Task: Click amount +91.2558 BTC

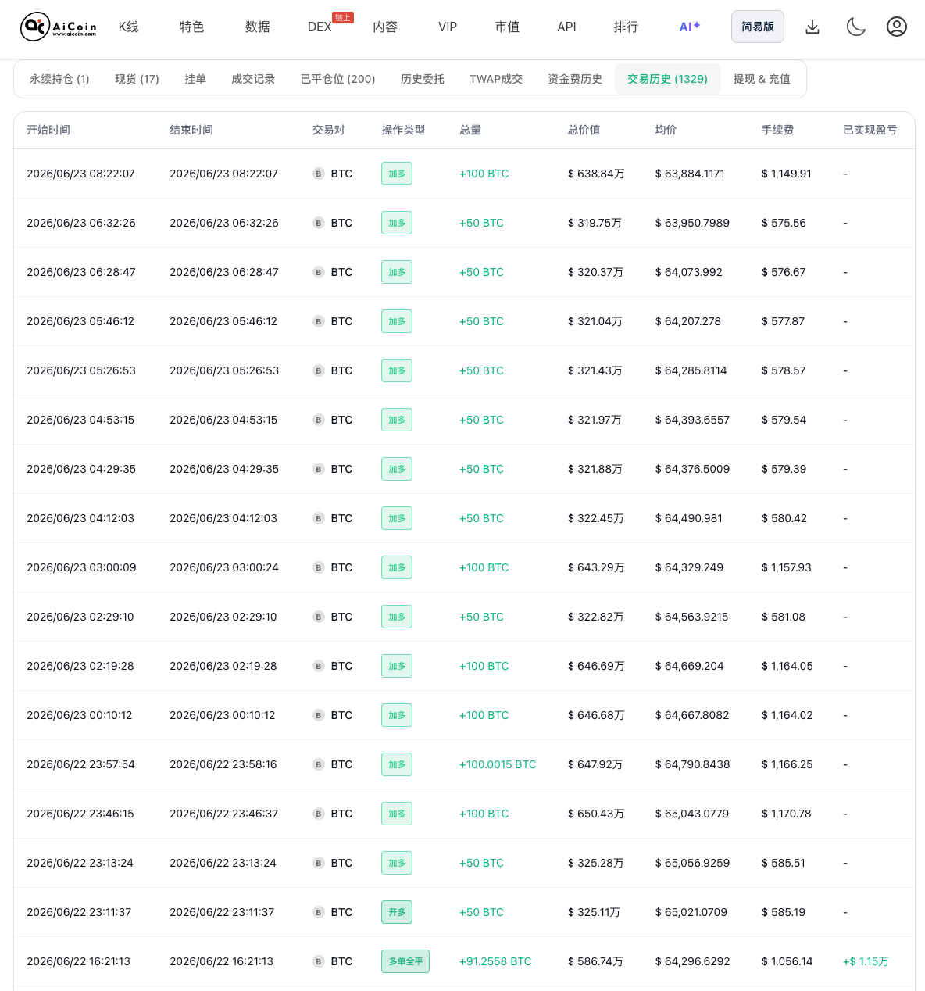Action: 495,961
